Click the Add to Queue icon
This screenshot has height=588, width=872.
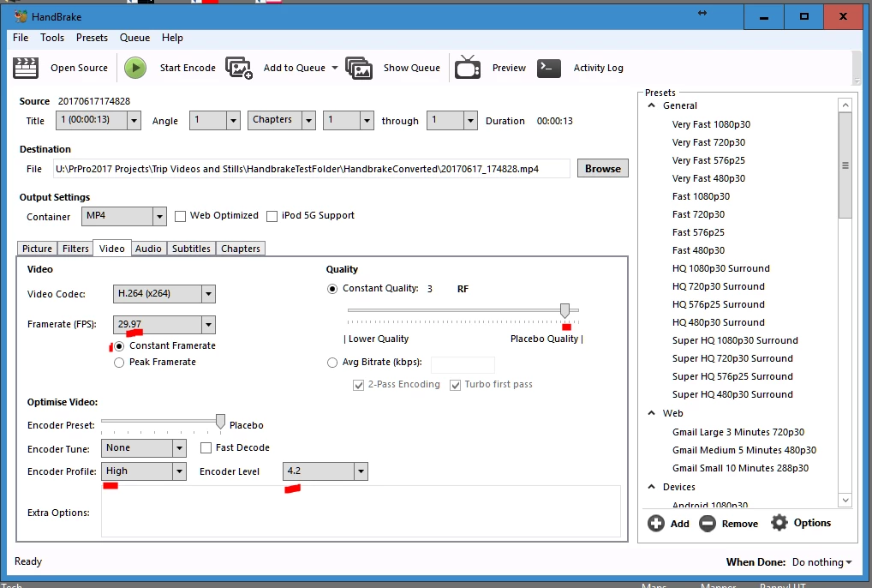(239, 68)
